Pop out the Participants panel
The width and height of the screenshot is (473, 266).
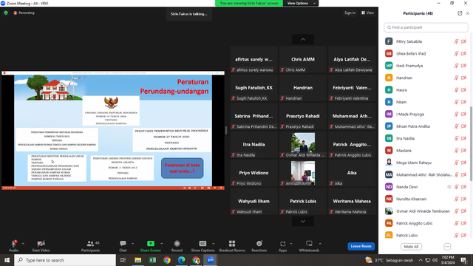click(460, 13)
